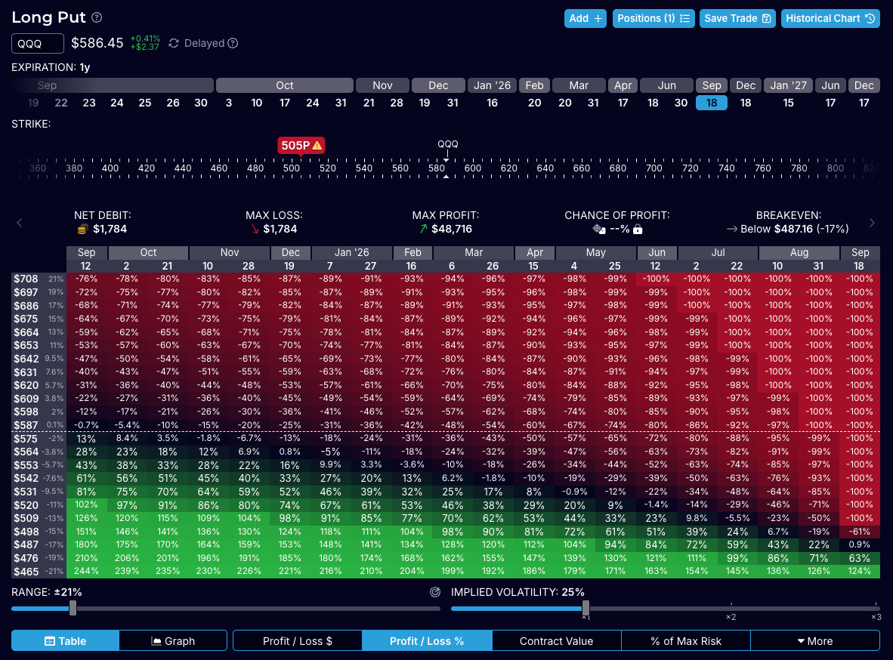Image resolution: width=893 pixels, height=660 pixels.
Task: Select the Table view toggle
Action: click(65, 641)
